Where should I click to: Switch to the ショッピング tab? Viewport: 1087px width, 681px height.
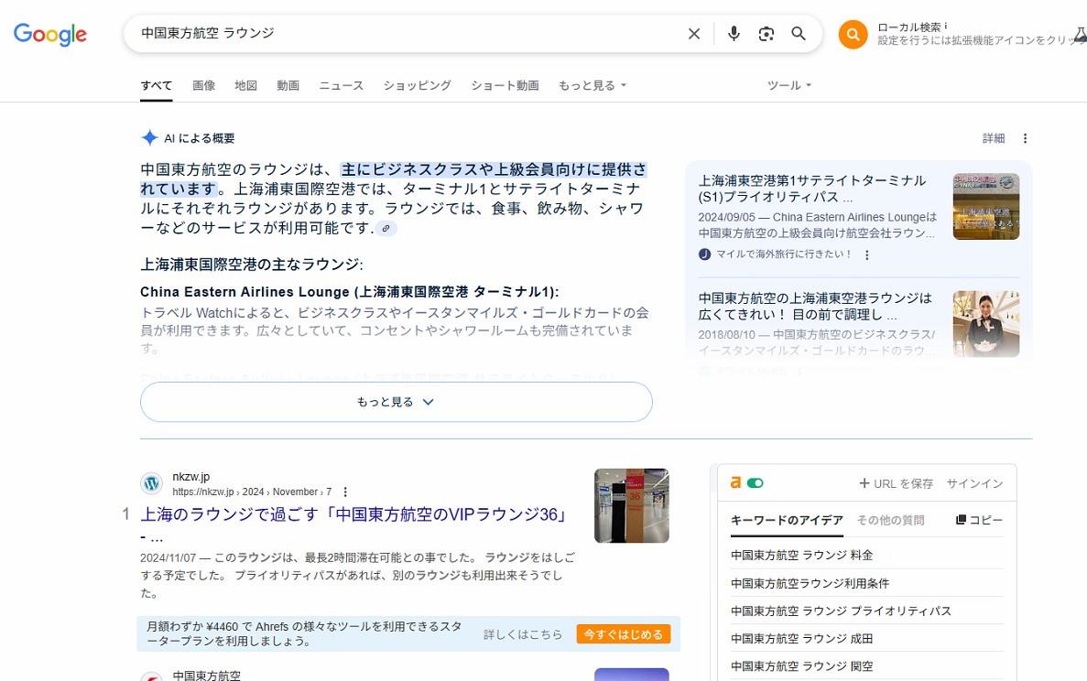point(418,85)
